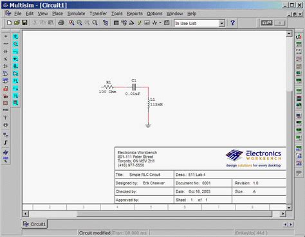The height and width of the screenshot is (237, 305).
Task: Click the horizontal scrollbar right arrow
Action: pyautogui.click(x=283, y=213)
